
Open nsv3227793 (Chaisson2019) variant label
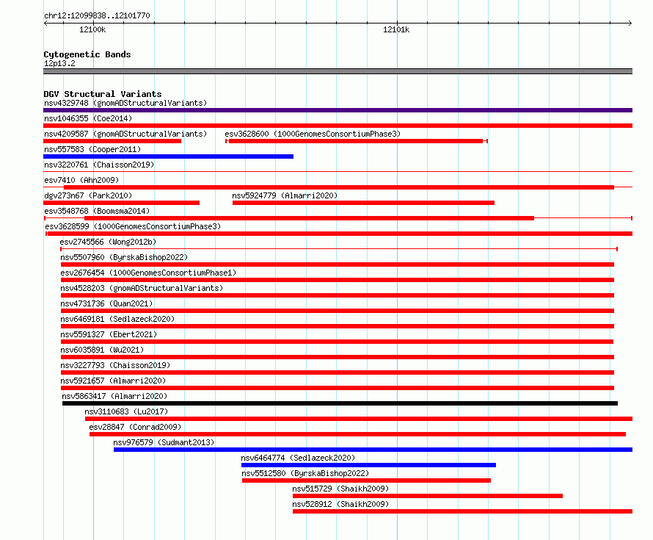[x=115, y=365]
